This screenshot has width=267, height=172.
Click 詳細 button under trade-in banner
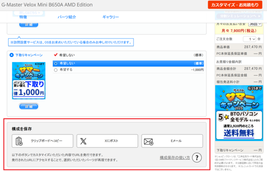coord(29,106)
